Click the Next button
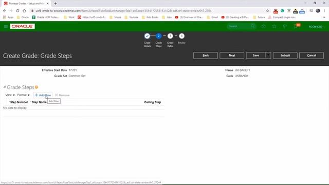Viewport: 329px width, 185px height. point(232,55)
